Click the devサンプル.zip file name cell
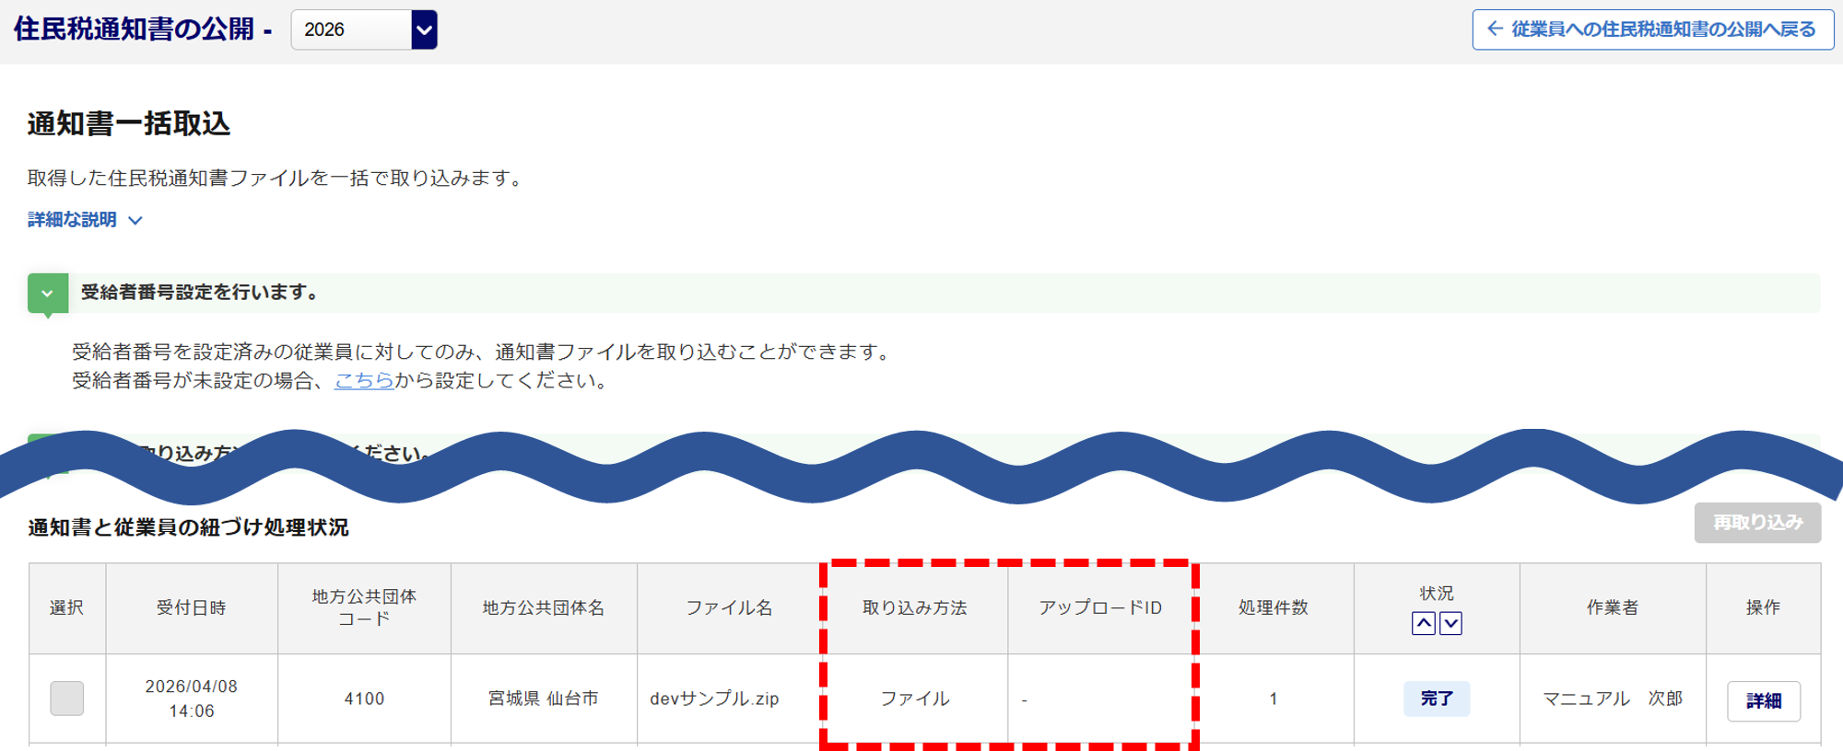The image size is (1843, 751). click(714, 699)
